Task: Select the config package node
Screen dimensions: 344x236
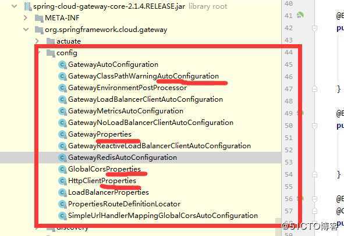Action: coord(67,53)
